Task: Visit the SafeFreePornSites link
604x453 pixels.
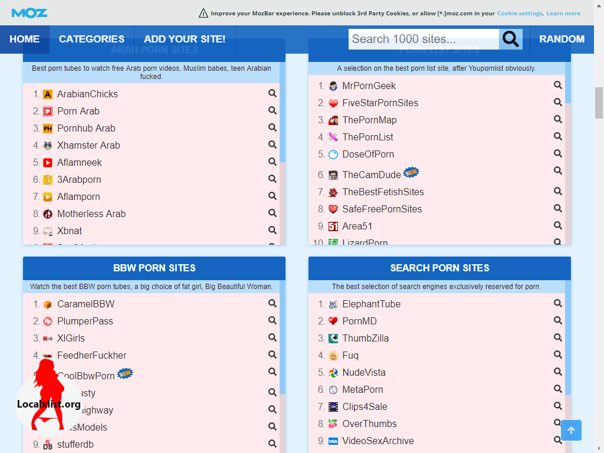Action: (x=382, y=209)
